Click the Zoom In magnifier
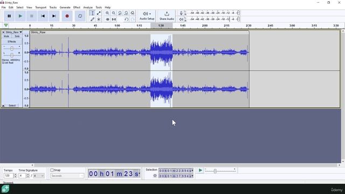This screenshot has width=345, height=194. pyautogui.click(x=107, y=13)
